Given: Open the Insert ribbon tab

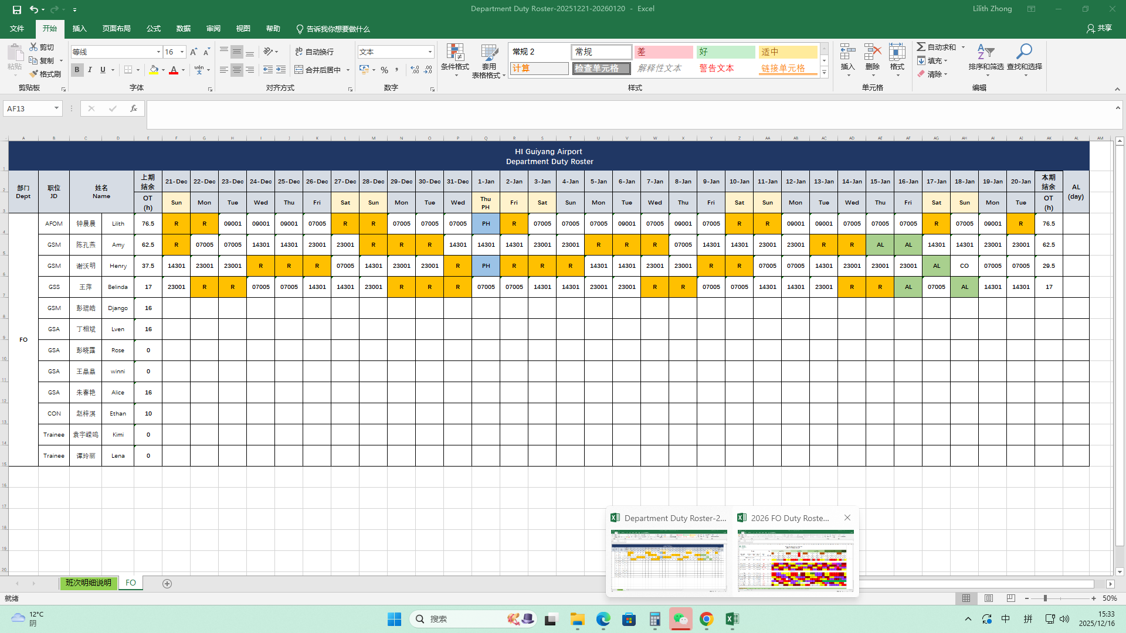Looking at the screenshot, I should point(79,29).
